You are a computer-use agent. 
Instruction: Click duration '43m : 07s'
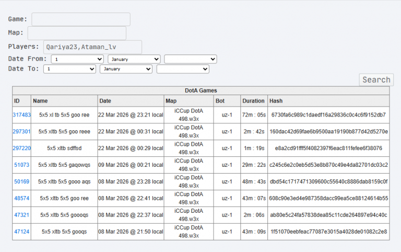(x=254, y=198)
